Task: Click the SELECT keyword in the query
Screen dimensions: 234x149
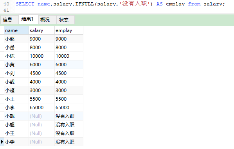Action: (25, 4)
